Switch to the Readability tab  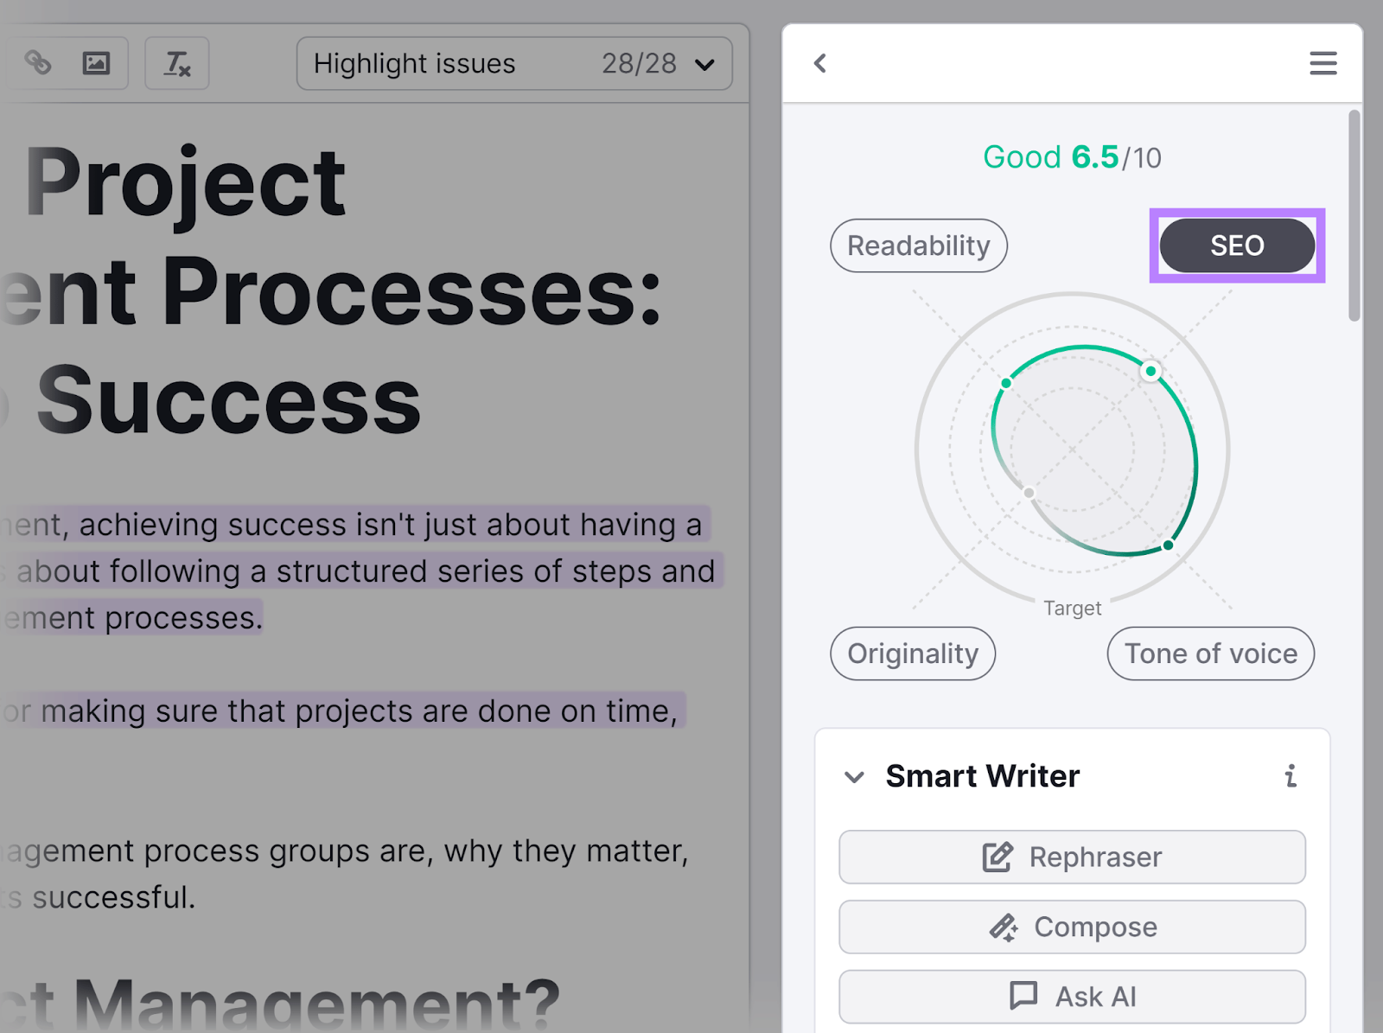click(919, 245)
